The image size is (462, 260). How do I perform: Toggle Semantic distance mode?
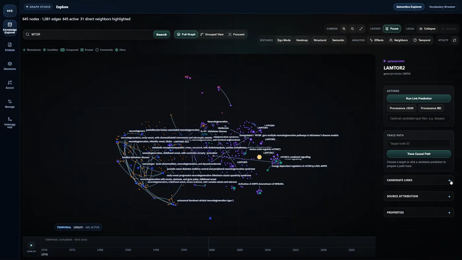pos(338,40)
